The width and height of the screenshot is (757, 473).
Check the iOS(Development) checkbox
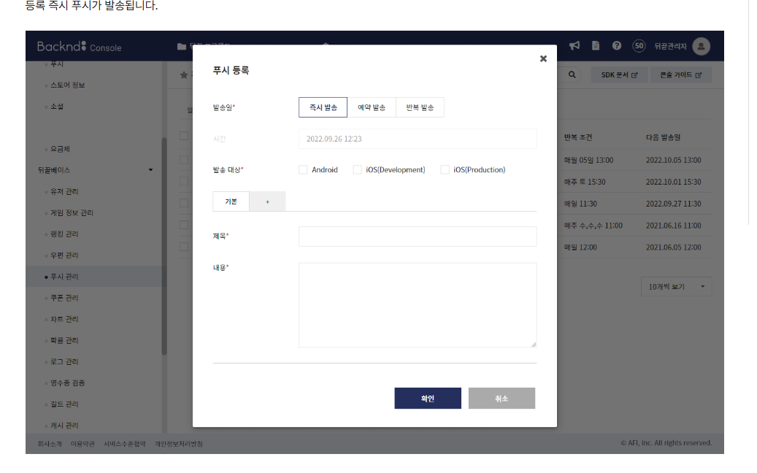tap(357, 169)
